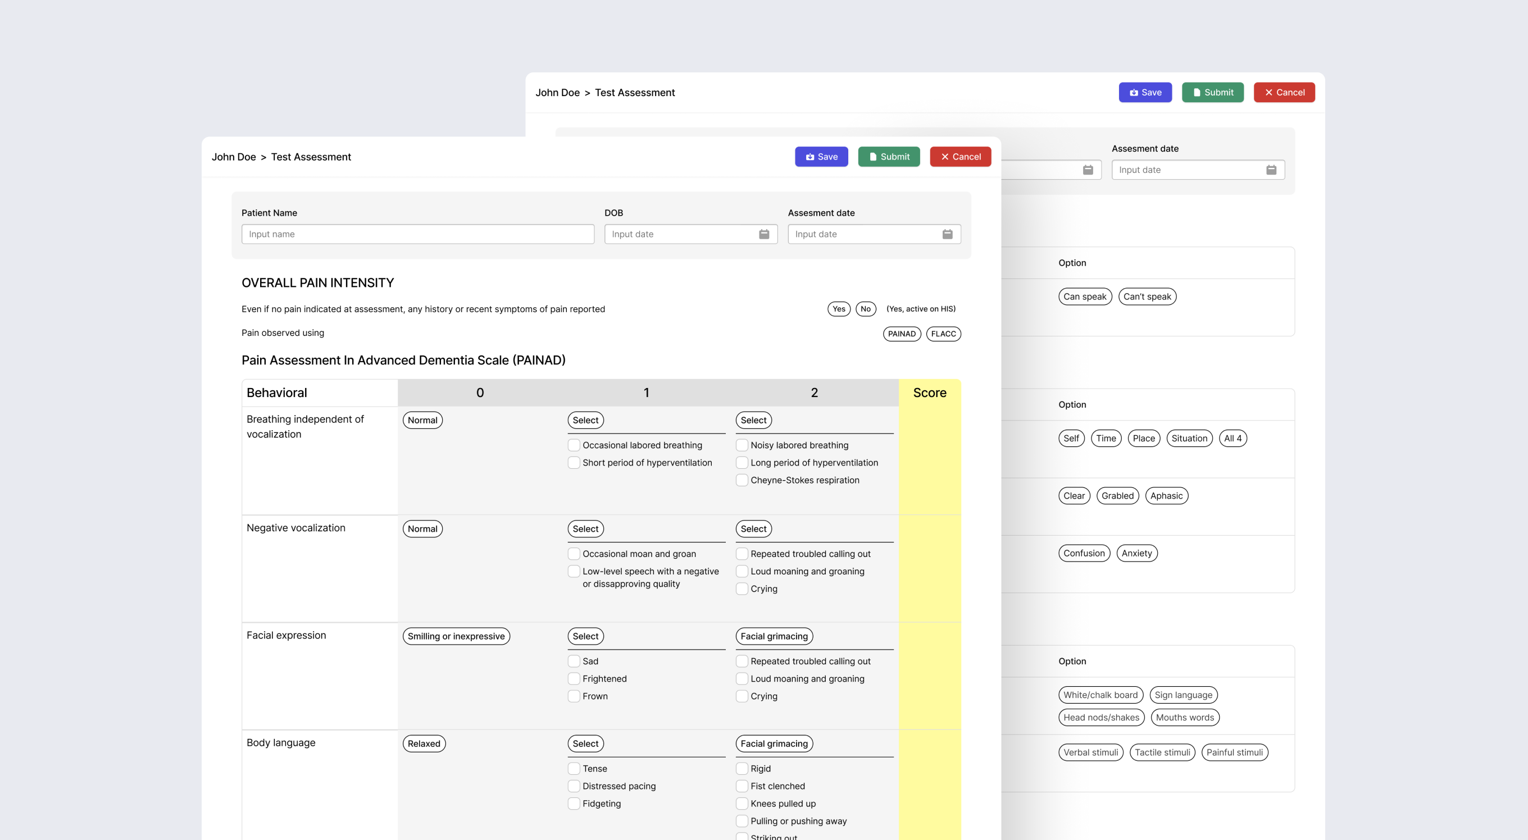
Task: Select No for pain history reported
Action: click(x=866, y=309)
